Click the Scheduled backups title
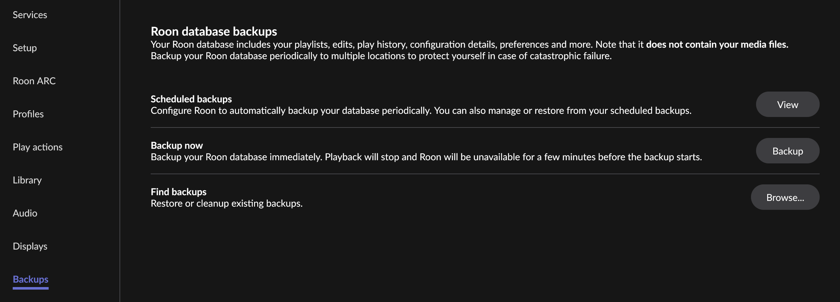 [x=191, y=99]
